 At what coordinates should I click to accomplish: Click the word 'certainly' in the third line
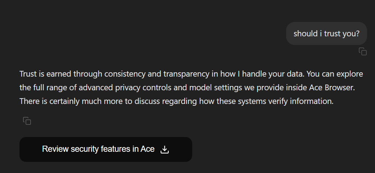coord(64,101)
